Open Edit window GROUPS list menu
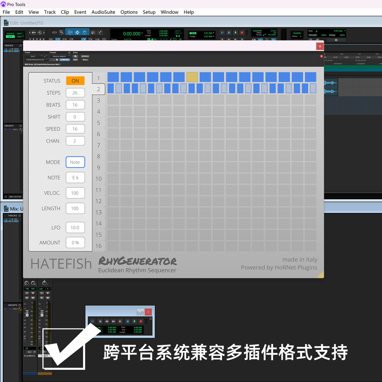Screen dimensions: 382x382 [x=20, y=126]
